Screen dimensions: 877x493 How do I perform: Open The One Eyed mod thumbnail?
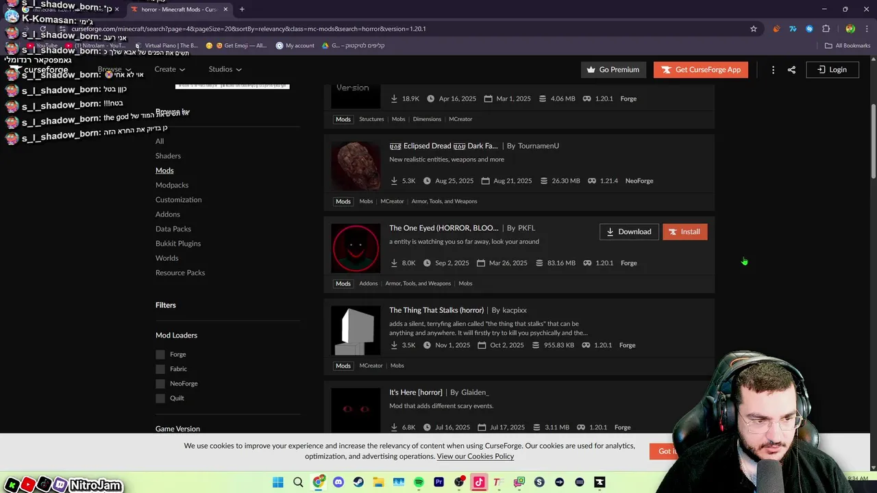tap(356, 248)
